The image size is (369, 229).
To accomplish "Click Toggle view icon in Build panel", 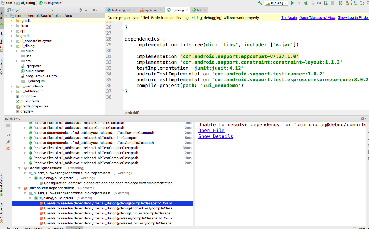I will [8, 134].
